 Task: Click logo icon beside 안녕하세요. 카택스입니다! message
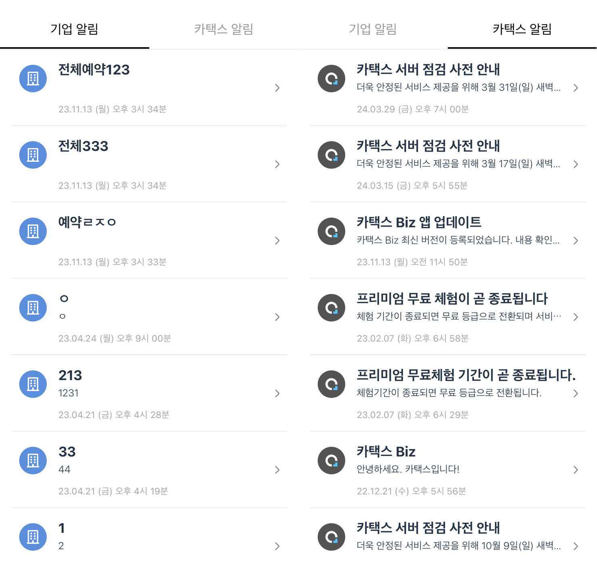332,460
